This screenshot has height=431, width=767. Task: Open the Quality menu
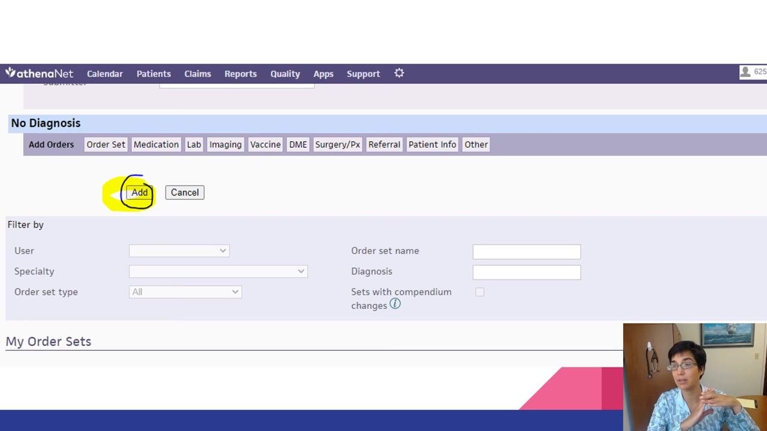tap(285, 74)
